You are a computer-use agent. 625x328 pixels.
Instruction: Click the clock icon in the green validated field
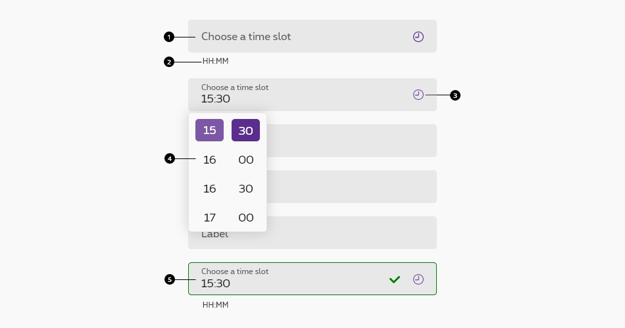(418, 279)
